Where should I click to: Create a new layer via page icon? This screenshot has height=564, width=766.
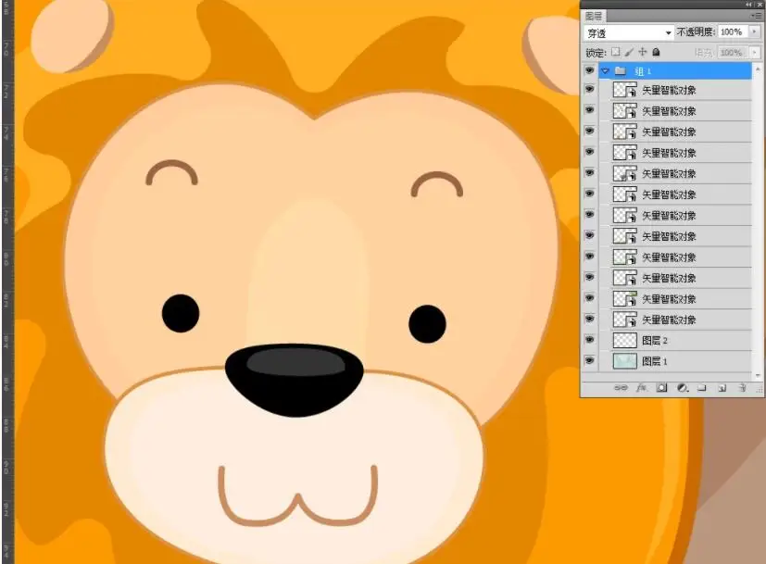point(722,388)
